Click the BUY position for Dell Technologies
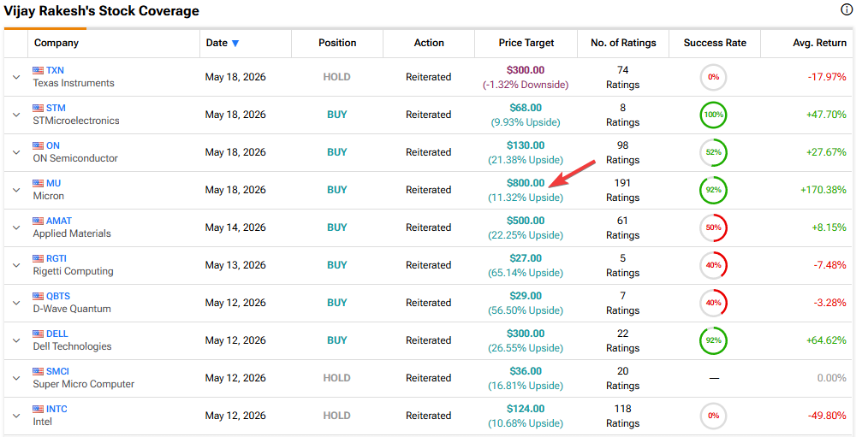The width and height of the screenshot is (856, 437). tap(336, 340)
